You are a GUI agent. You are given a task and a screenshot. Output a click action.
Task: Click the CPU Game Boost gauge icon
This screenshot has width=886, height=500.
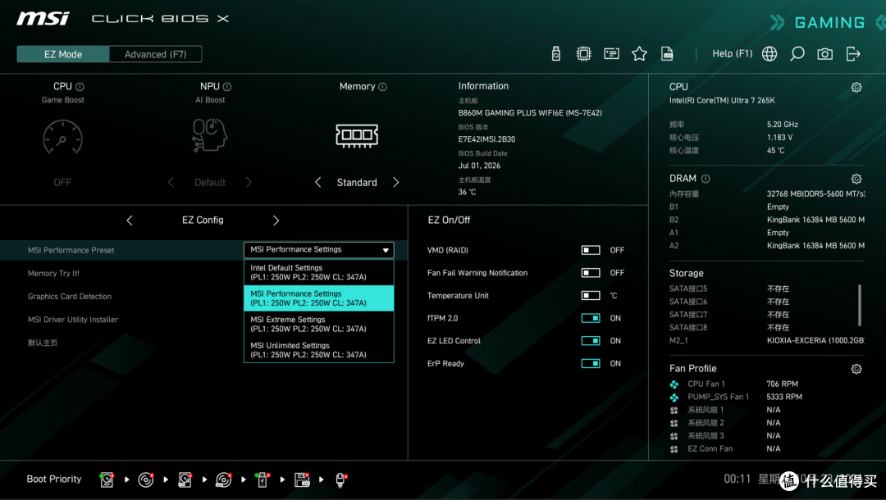point(62,137)
